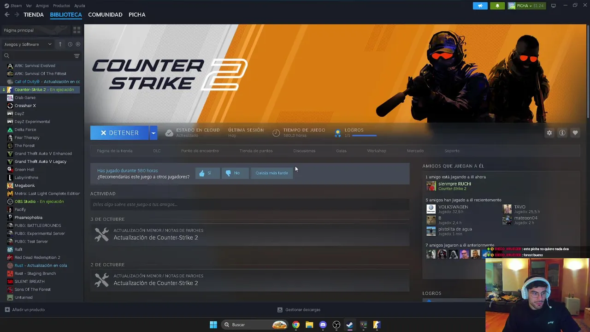
Task: Click the Logros progress bar
Action: click(x=364, y=136)
